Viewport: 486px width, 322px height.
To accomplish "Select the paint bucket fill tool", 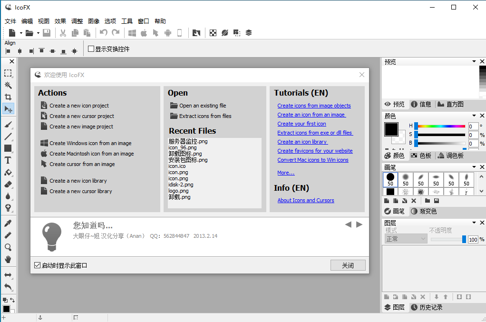I will pyautogui.click(x=8, y=172).
